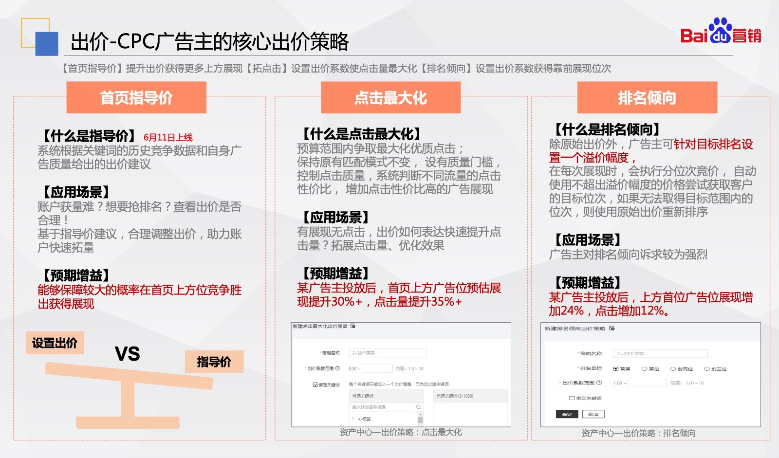This screenshot has height=458, width=779.
Task: Click the 范围: 1.01~10 hint in the ranking form
Action: [687, 383]
